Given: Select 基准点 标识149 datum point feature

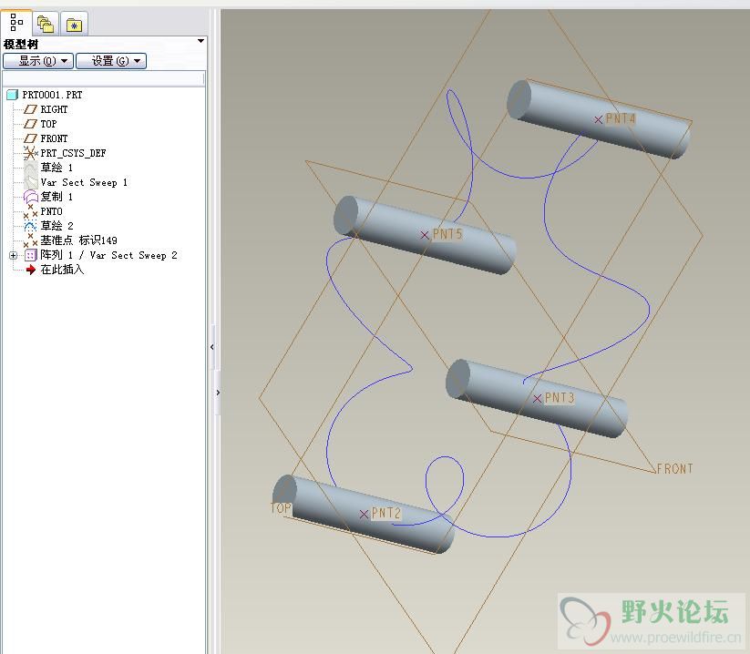Looking at the screenshot, I should [x=78, y=240].
